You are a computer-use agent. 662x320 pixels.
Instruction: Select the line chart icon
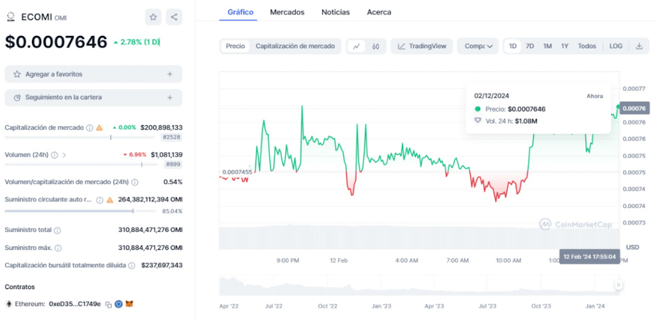point(357,46)
